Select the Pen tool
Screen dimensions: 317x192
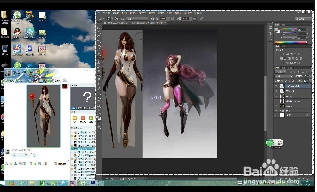point(99,89)
